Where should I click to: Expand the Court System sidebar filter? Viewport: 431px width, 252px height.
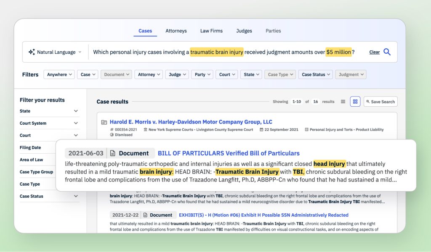pos(76,123)
